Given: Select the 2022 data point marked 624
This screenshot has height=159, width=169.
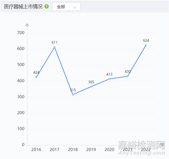Looking at the screenshot, I should [x=146, y=45].
